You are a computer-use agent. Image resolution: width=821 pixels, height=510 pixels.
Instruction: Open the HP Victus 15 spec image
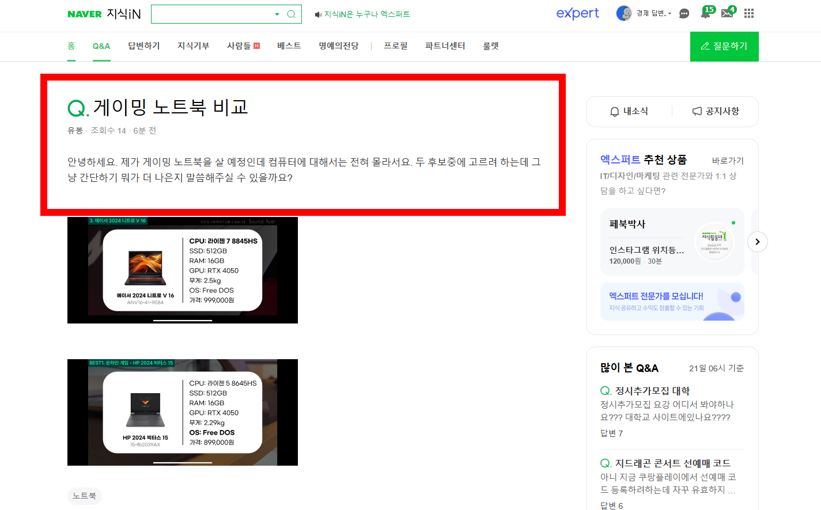183,412
